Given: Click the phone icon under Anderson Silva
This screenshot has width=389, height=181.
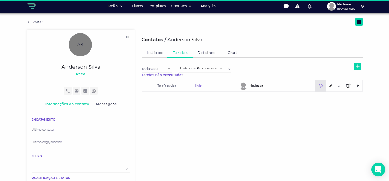Looking at the screenshot, I should pos(68,91).
